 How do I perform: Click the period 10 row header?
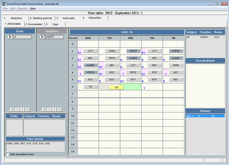73,116
